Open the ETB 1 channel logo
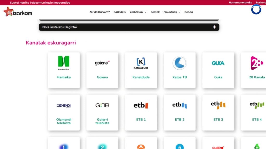Screen dimensions: 266x149 click(141, 106)
